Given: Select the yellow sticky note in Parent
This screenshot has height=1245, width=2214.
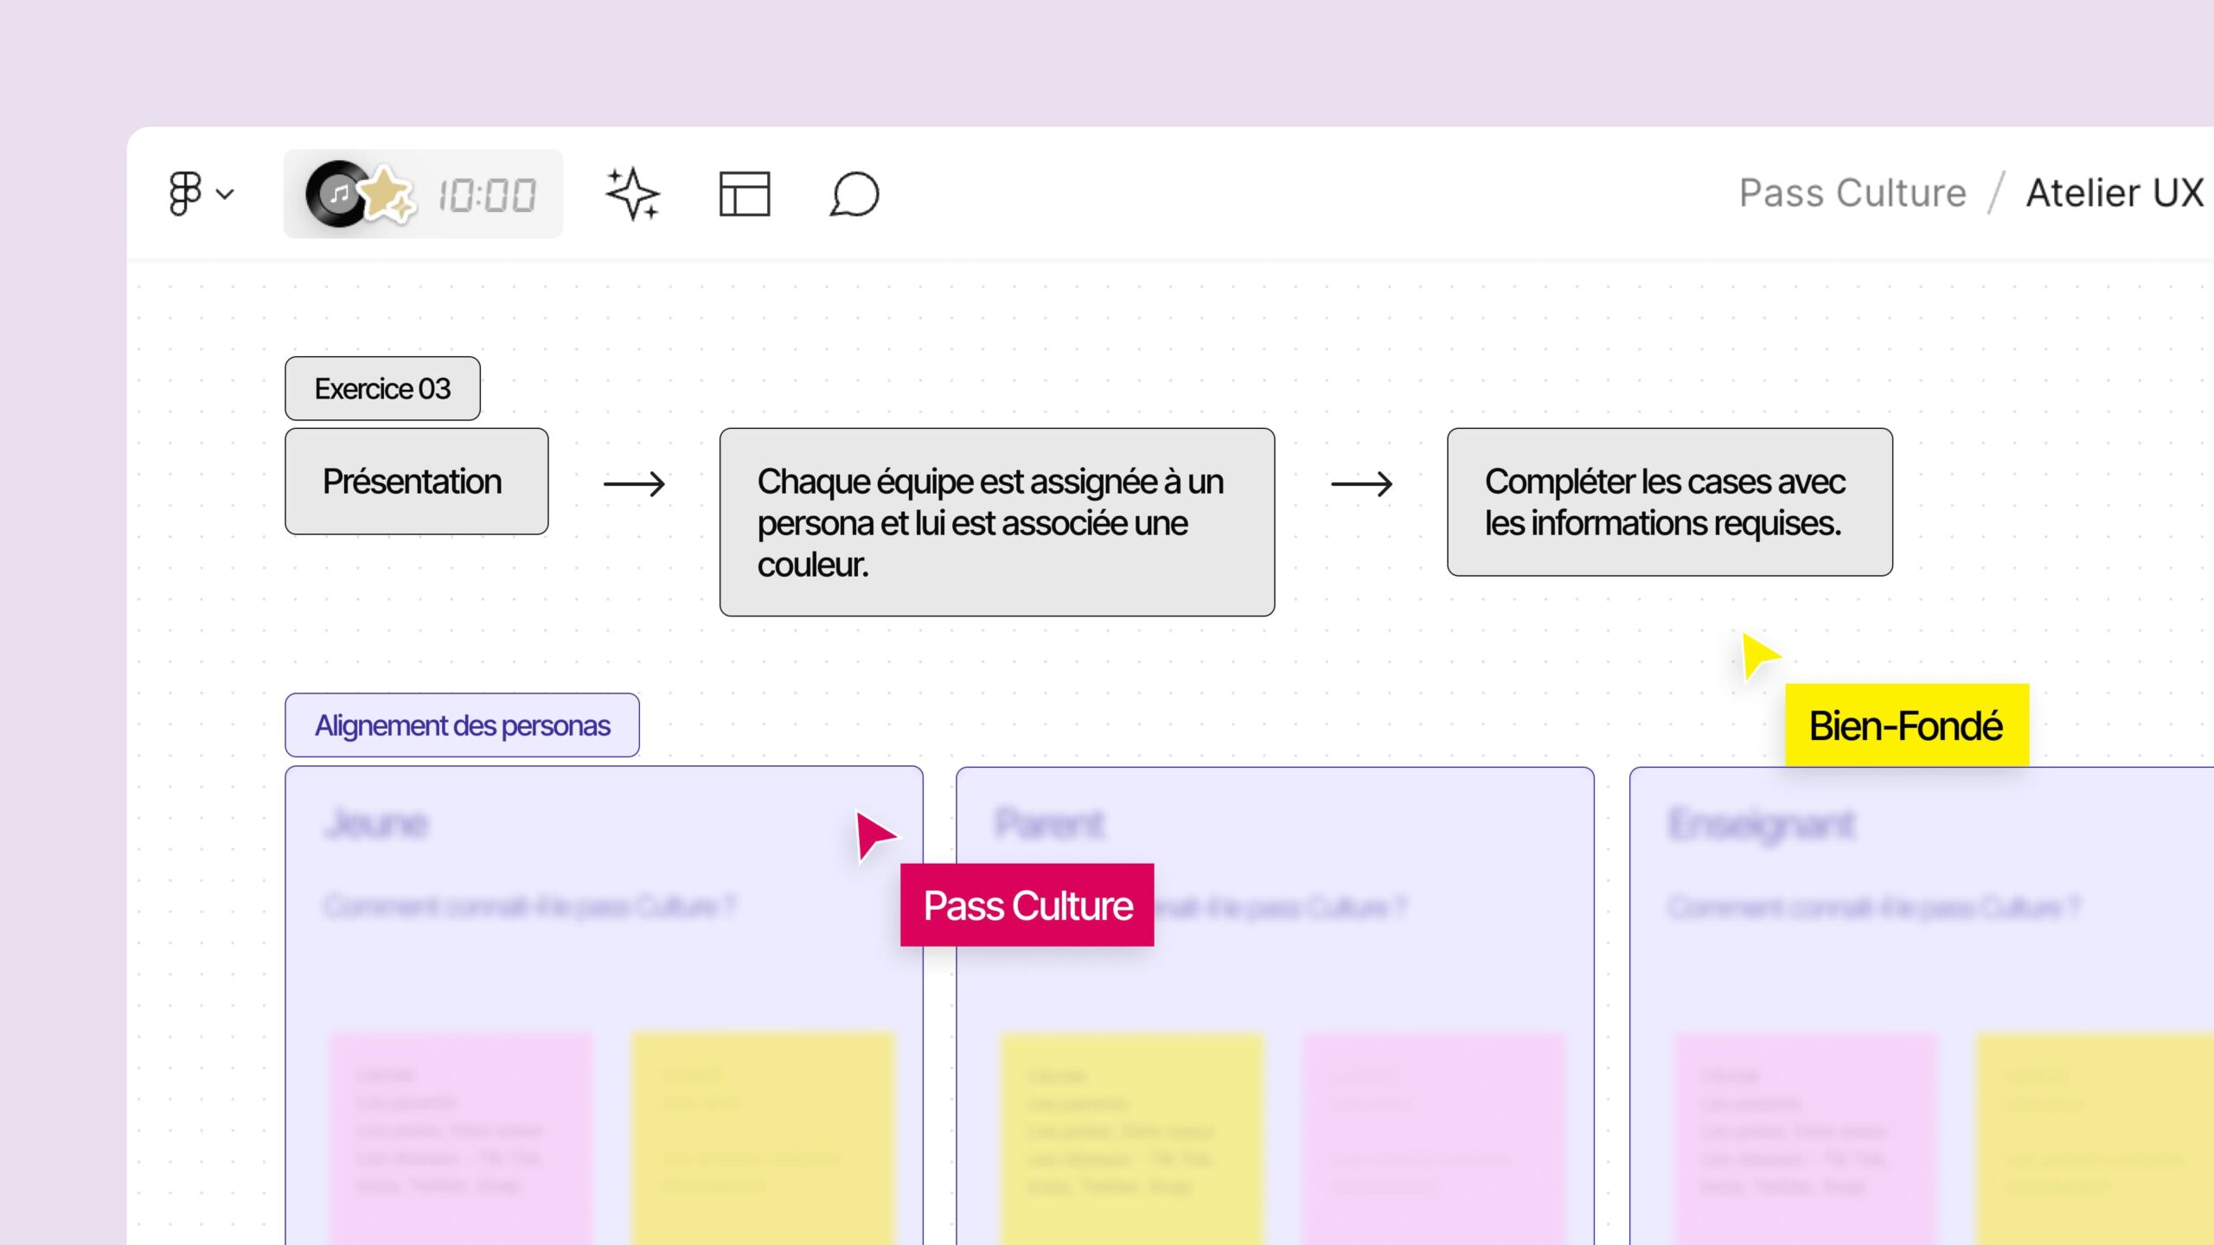Looking at the screenshot, I should (x=1132, y=1138).
